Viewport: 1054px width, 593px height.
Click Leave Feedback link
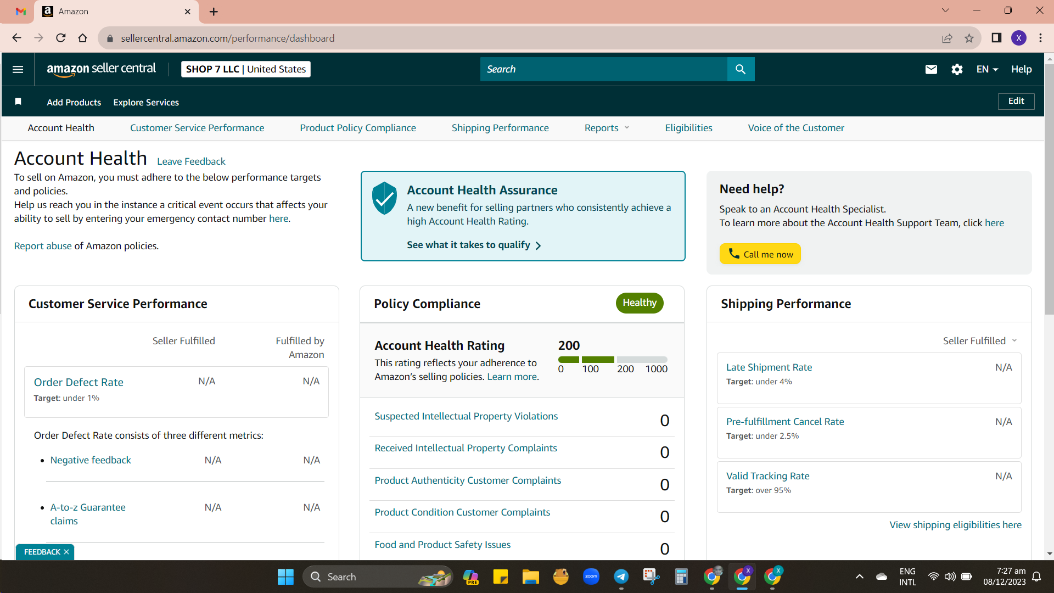191,161
